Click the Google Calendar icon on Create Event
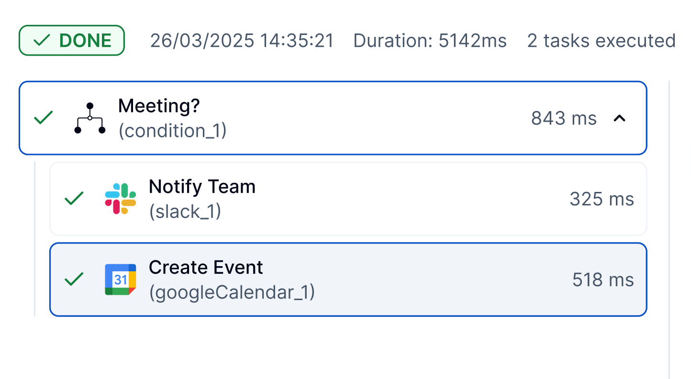 [x=120, y=279]
